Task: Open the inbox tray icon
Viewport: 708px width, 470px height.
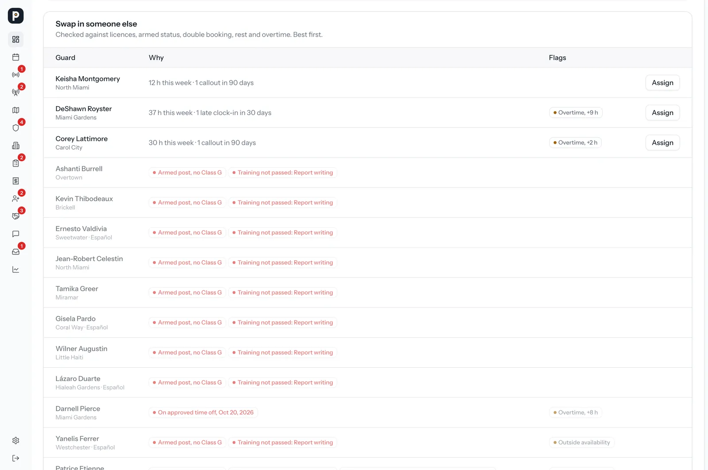Action: point(15,252)
